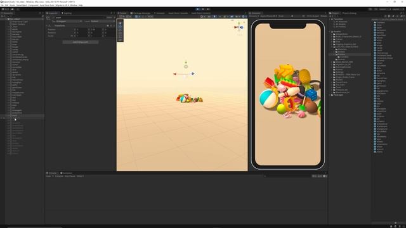Toggle the Project panel lock icon
Image resolution: width=406 pixels, height=228 pixels.
point(401,13)
